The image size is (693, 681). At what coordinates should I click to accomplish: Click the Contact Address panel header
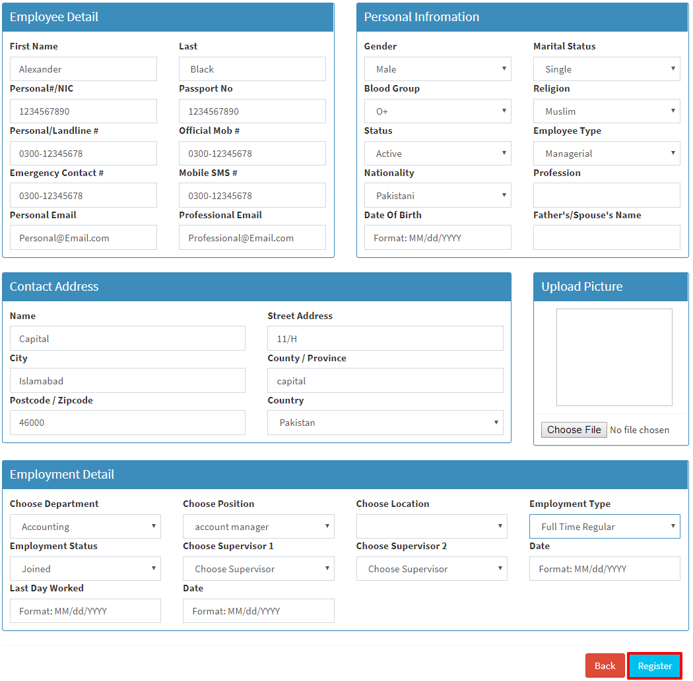coord(256,287)
